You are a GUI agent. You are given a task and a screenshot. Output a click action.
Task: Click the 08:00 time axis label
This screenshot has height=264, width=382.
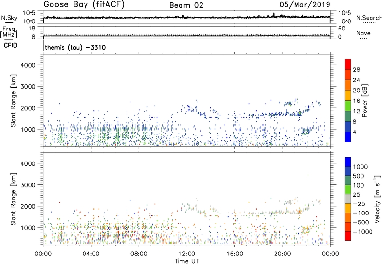point(139,254)
